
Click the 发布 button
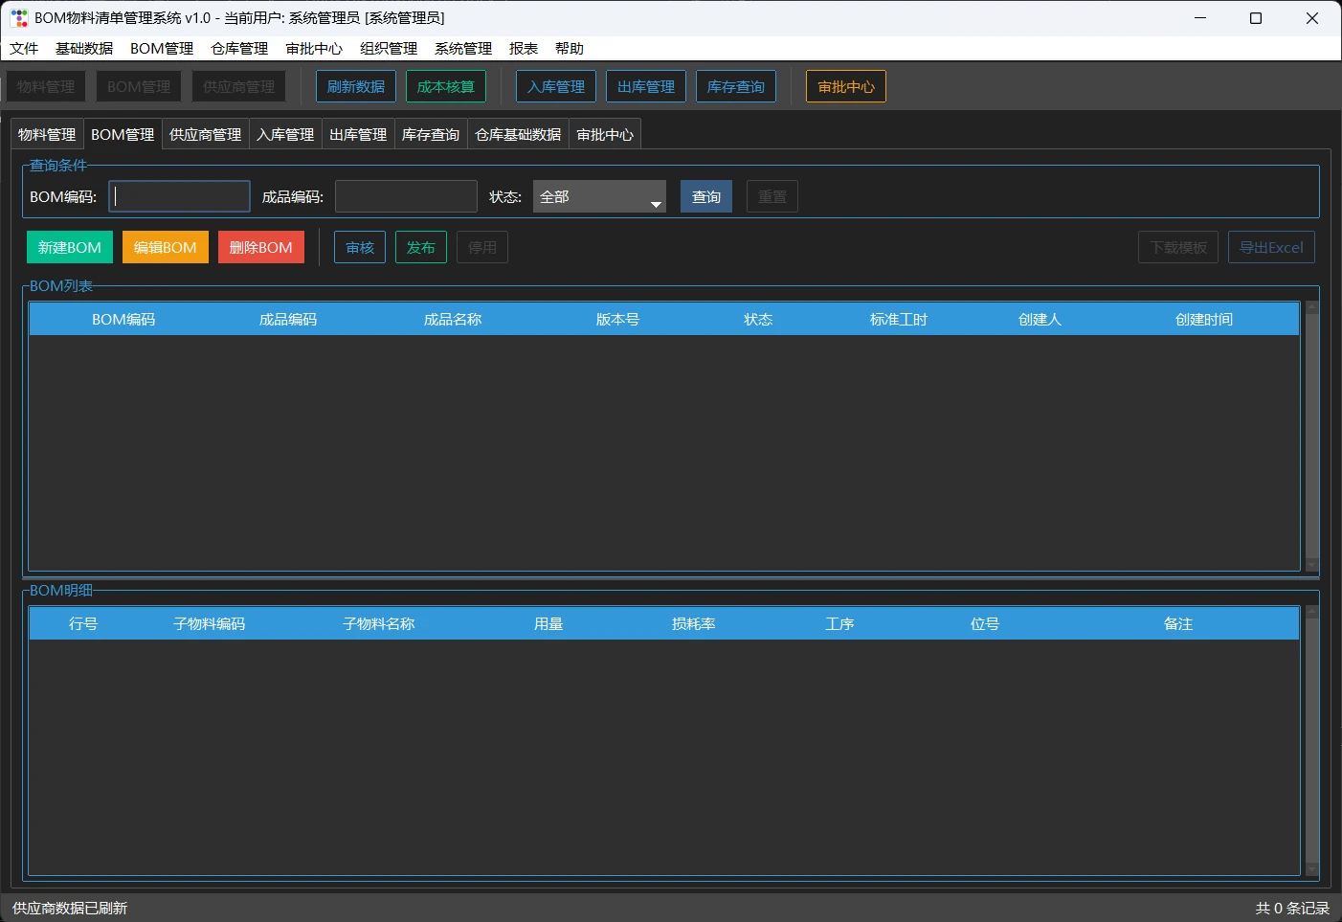pos(421,247)
